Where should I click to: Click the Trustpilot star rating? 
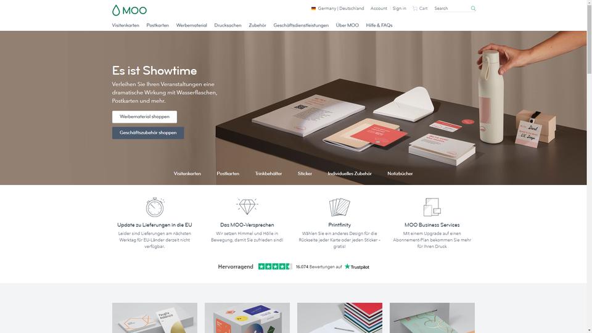(x=275, y=266)
